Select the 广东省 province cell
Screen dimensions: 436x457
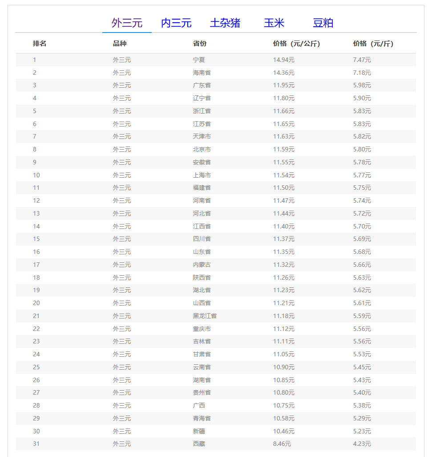[x=202, y=85]
